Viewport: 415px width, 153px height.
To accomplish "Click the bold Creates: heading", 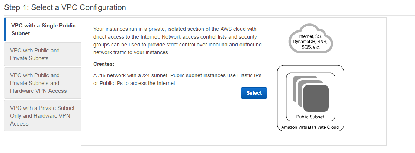I will [104, 64].
